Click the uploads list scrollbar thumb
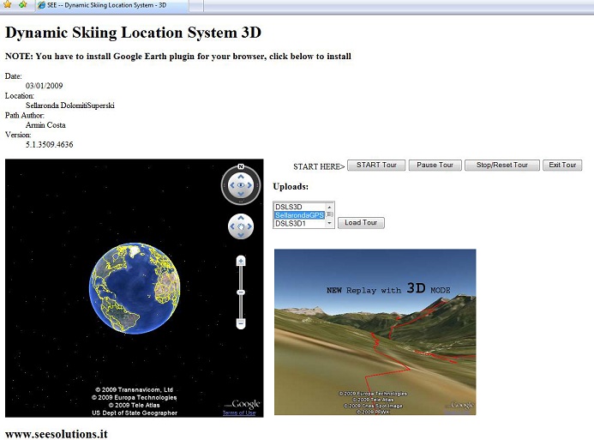Viewport: 594px width, 440px height. 329,214
